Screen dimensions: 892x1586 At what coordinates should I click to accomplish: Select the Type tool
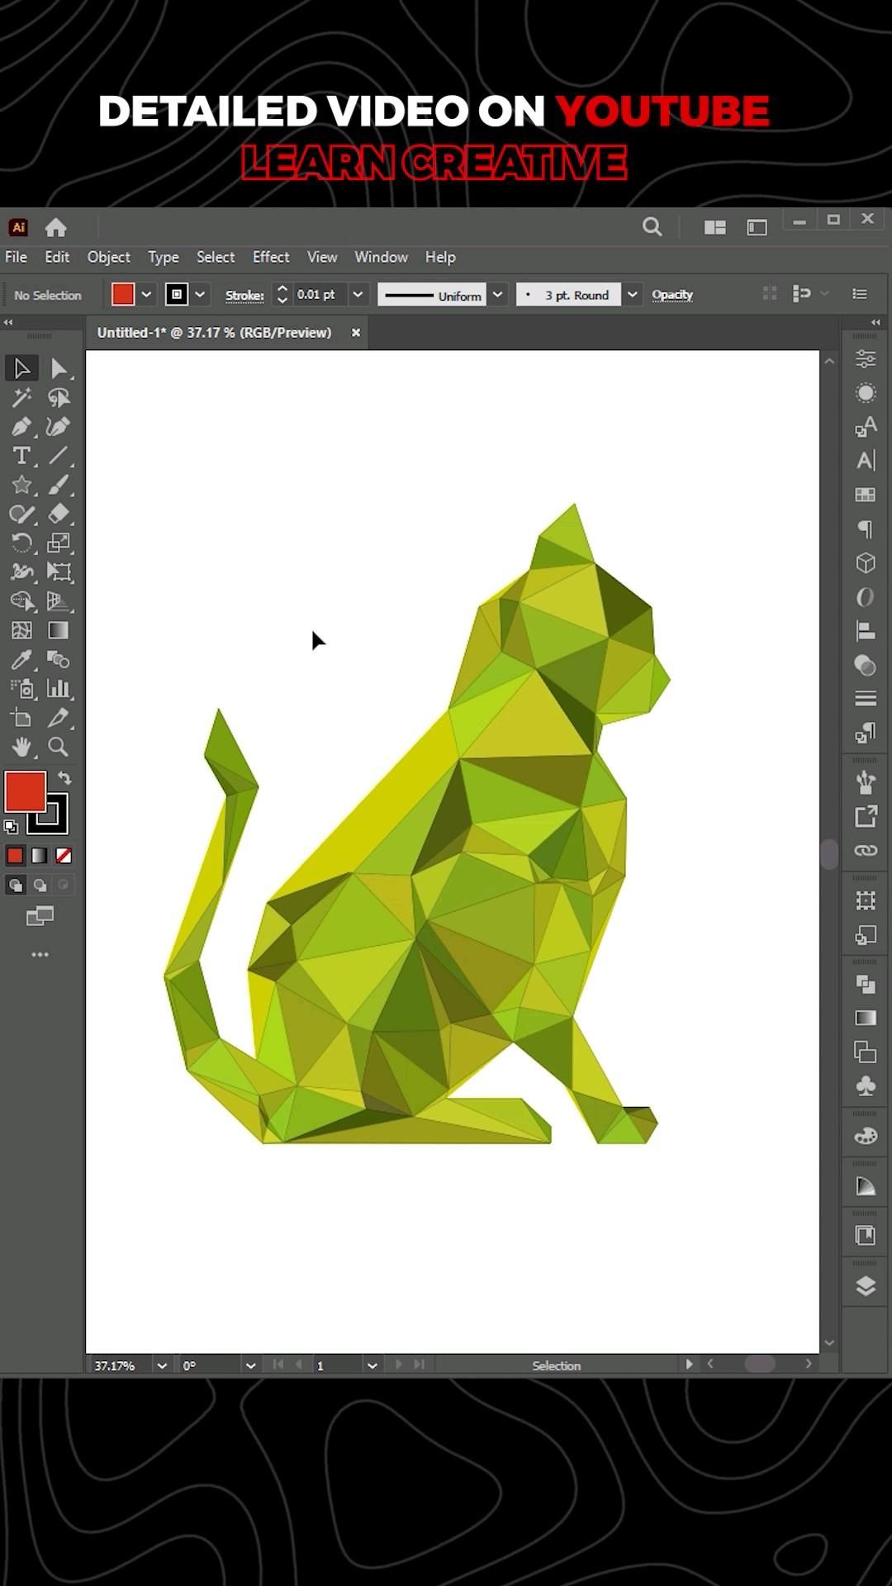(21, 455)
